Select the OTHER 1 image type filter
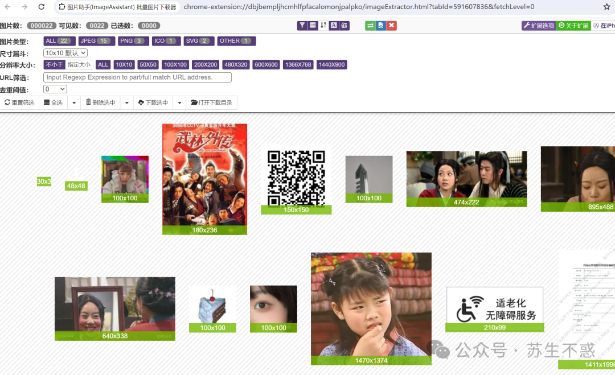Viewport: 615px width, 375px height. tap(236, 41)
